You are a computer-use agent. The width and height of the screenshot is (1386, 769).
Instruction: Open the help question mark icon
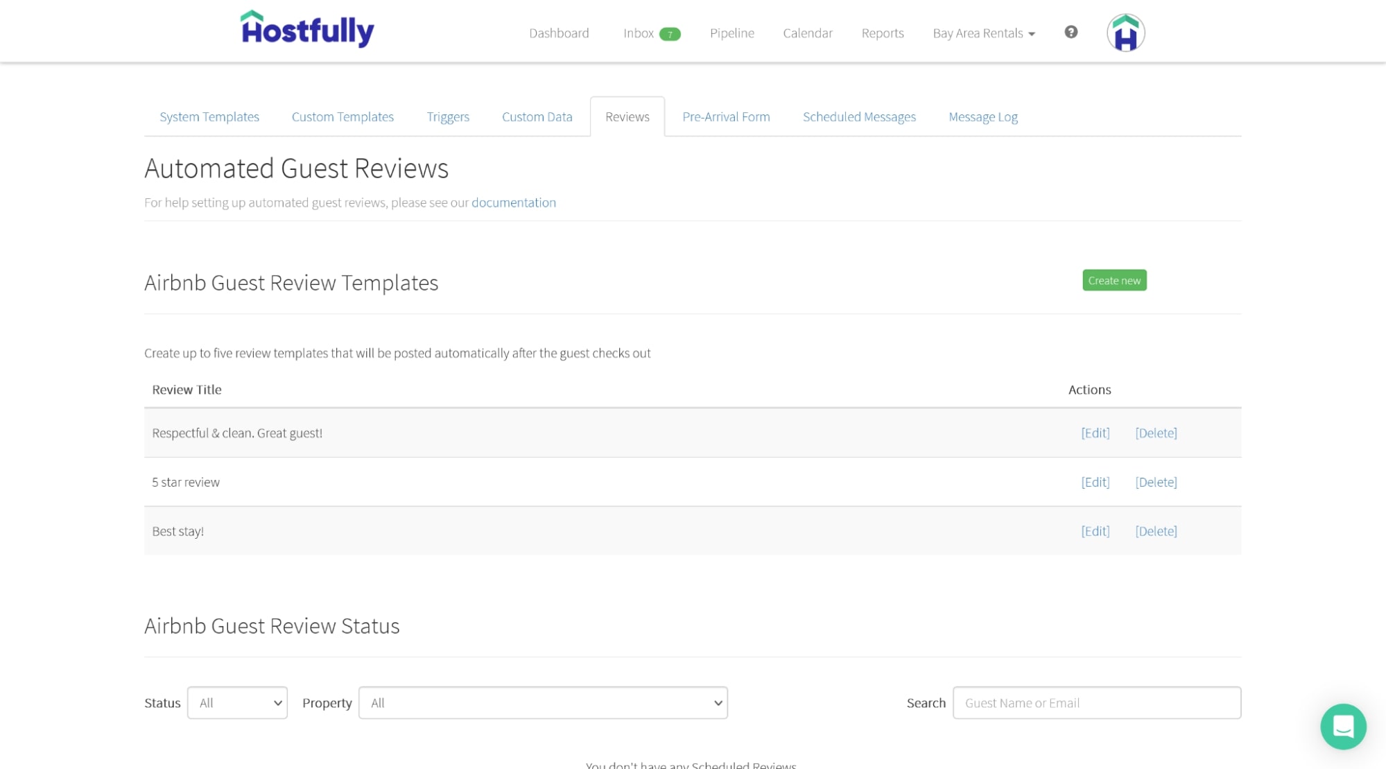1070,32
